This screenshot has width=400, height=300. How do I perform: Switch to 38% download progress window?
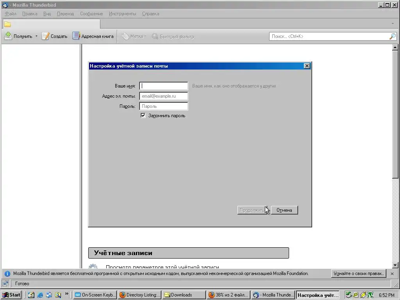(229, 295)
